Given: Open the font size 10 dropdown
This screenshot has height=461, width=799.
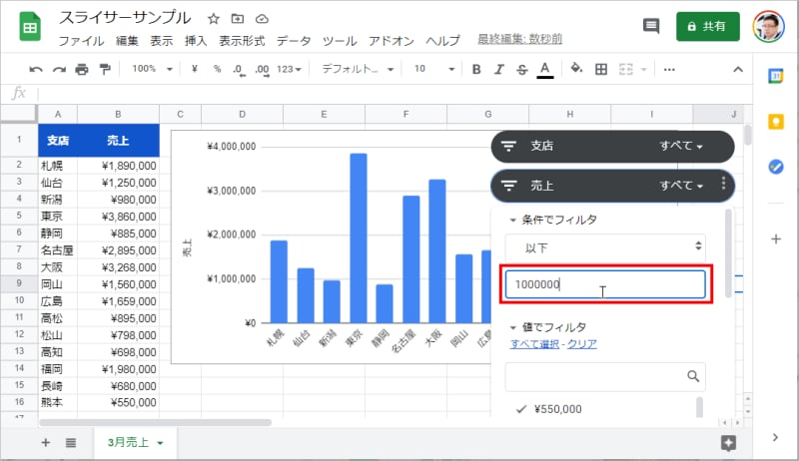Looking at the screenshot, I should [x=433, y=69].
